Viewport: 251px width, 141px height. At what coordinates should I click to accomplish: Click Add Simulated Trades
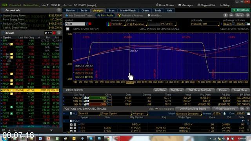[x=79, y=16]
